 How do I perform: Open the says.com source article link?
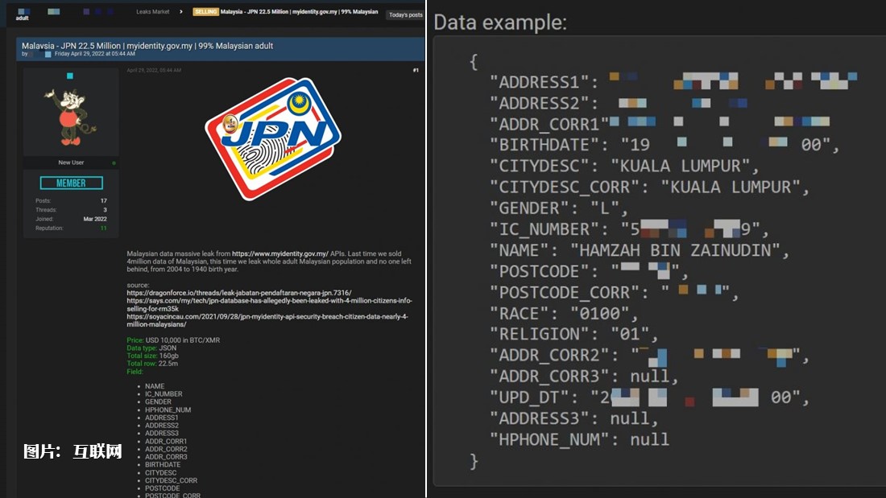pyautogui.click(x=269, y=305)
